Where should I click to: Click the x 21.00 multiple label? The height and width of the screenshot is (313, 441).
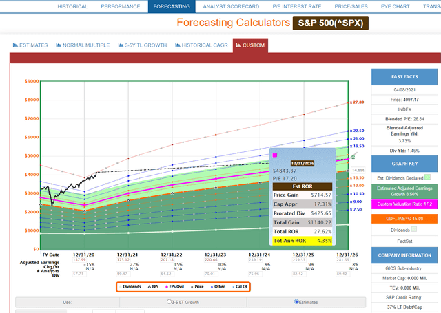[357, 139]
